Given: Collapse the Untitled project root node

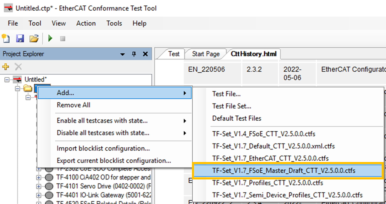Looking at the screenshot, I should point(7,80).
